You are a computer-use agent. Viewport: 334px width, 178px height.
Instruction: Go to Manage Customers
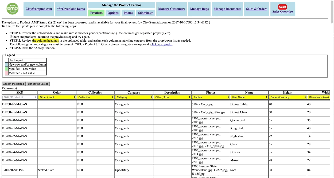point(172,9)
